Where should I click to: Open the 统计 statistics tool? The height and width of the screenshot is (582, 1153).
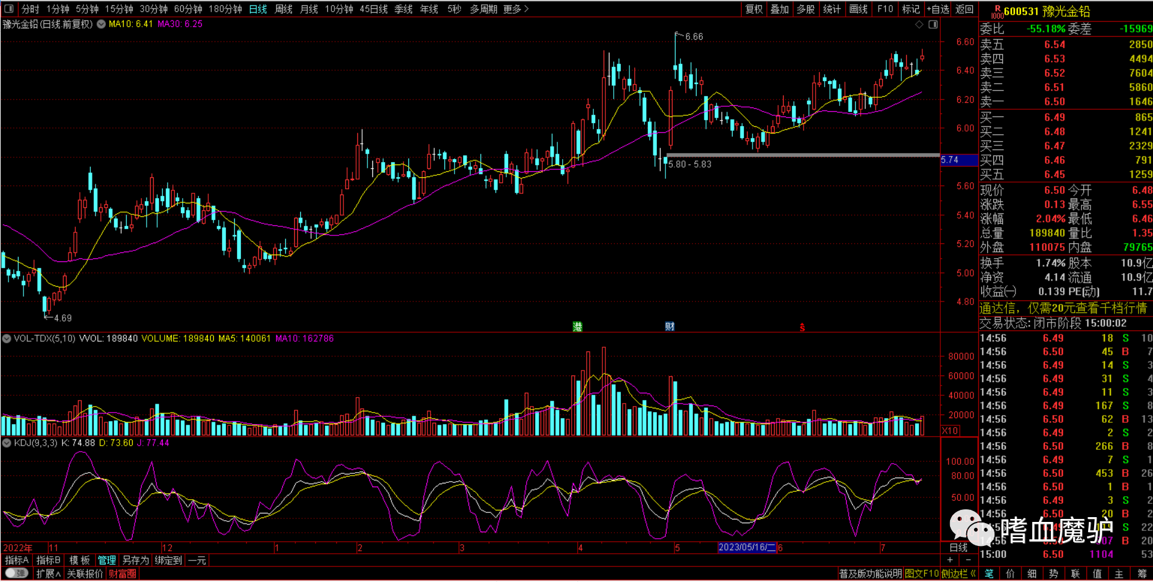[x=832, y=9]
